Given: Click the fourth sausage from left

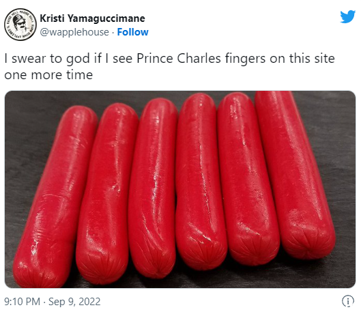Looking at the screenshot, I should [200, 181].
